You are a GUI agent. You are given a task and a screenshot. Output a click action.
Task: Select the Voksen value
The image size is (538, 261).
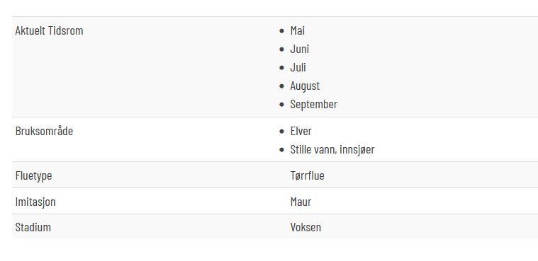(306, 228)
